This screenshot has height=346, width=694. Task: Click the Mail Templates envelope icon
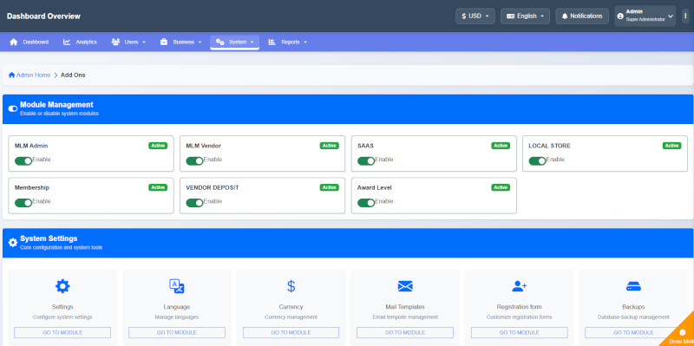405,286
